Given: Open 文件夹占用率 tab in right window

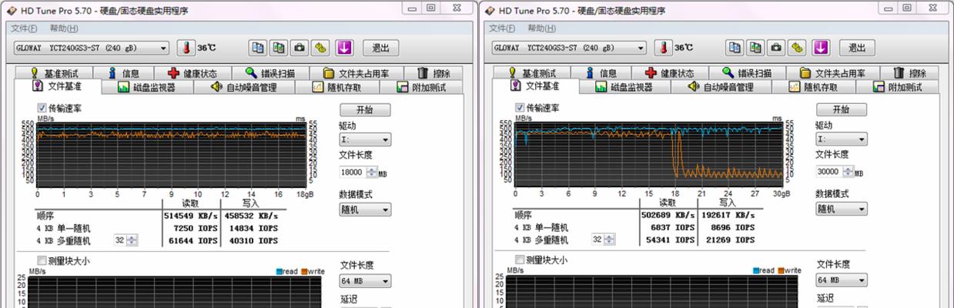Looking at the screenshot, I should [x=834, y=73].
